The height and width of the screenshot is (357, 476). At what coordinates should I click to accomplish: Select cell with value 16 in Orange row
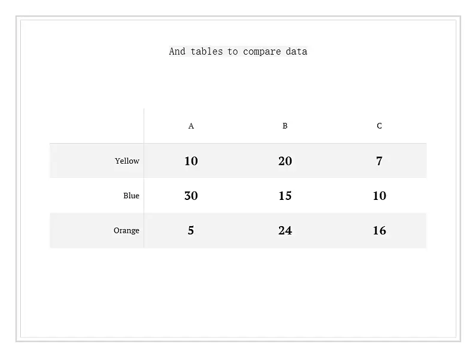click(x=380, y=230)
